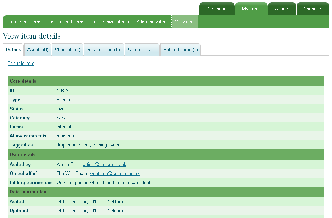Click the Edit this item link
Viewport: 332px width, 218px height.
click(21, 63)
